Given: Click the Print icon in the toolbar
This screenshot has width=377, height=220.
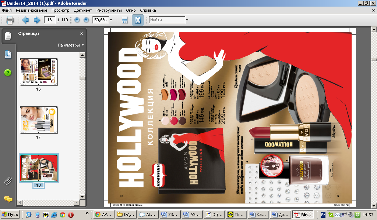Looking at the screenshot, I should pos(10,20).
